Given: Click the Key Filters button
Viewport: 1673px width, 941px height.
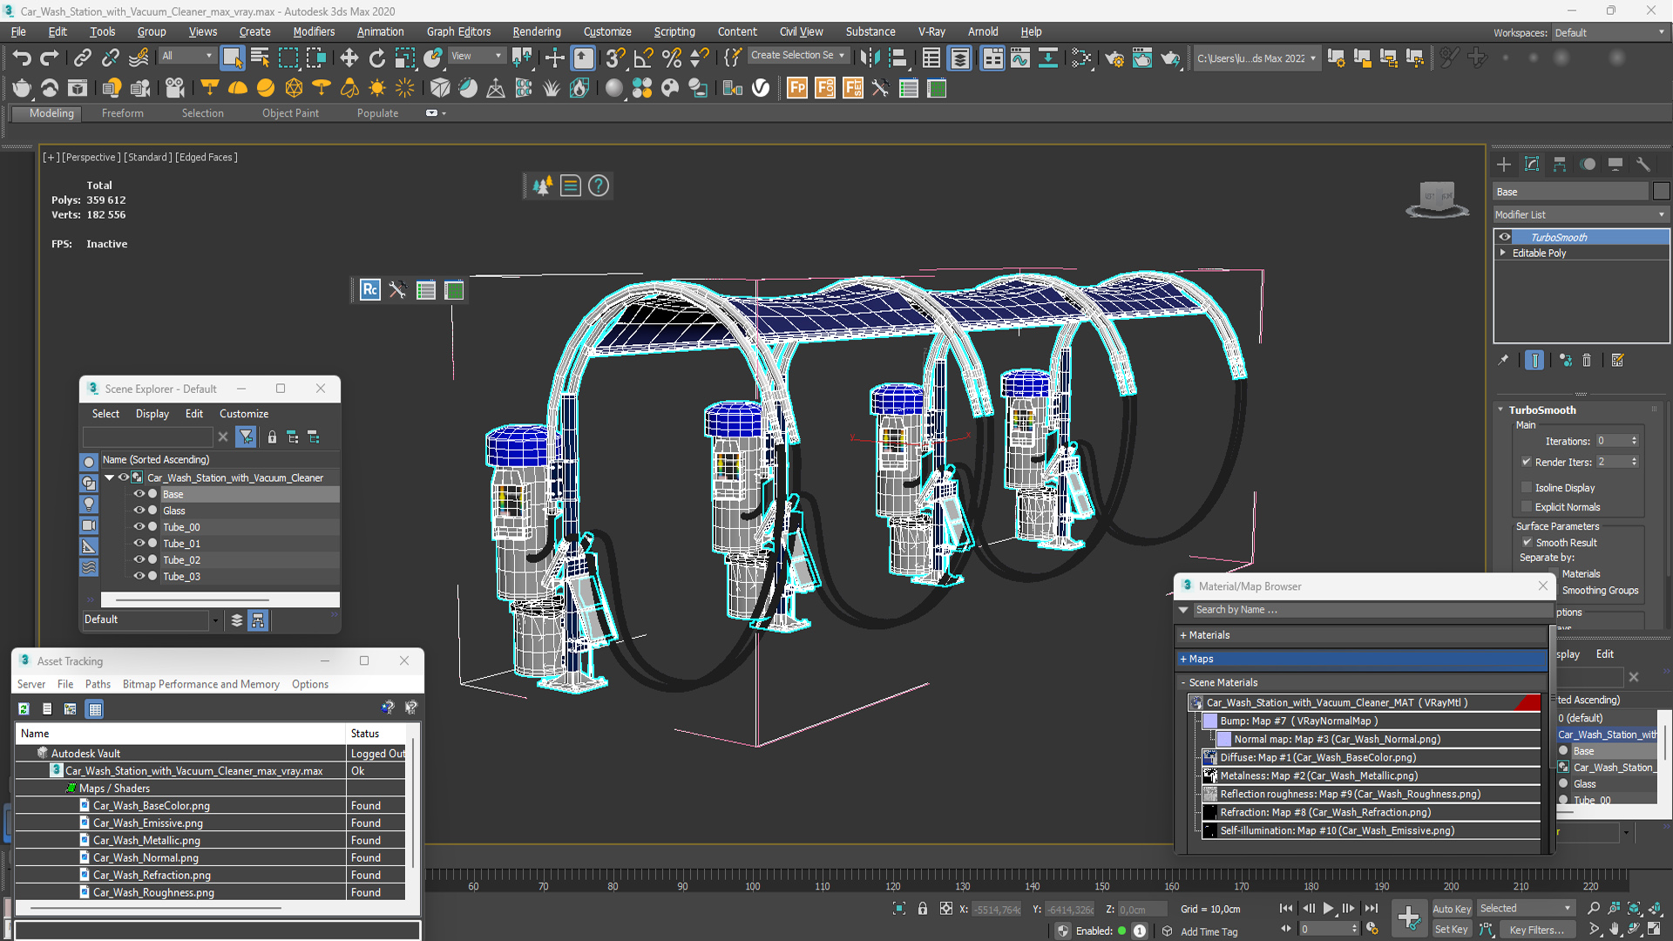Looking at the screenshot, I should click(1537, 930).
